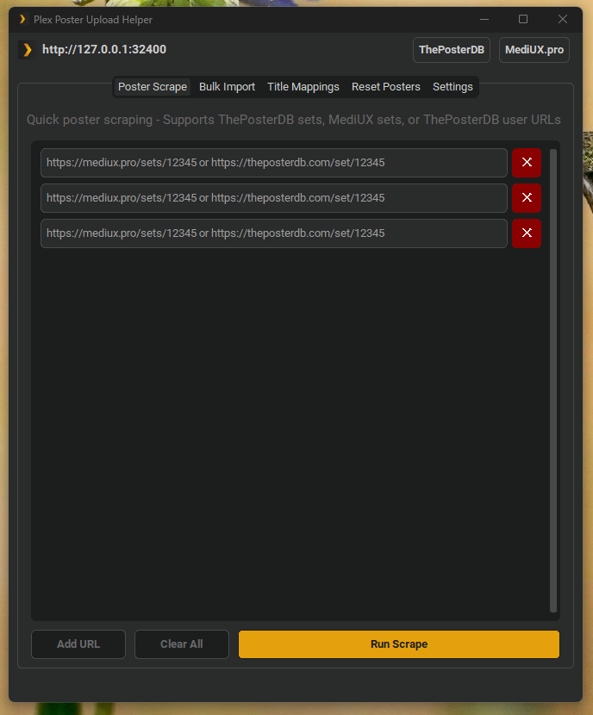Click the Clear All button

182,643
